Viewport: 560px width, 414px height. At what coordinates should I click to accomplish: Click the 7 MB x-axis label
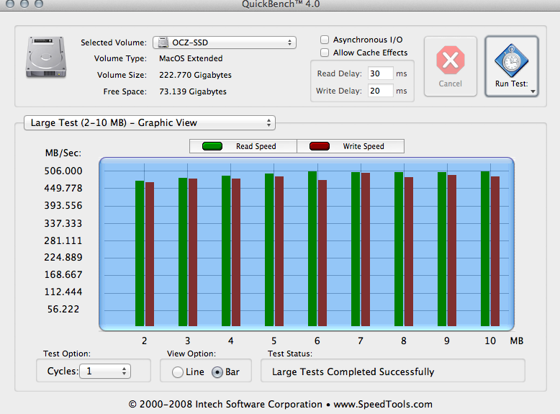(x=361, y=341)
